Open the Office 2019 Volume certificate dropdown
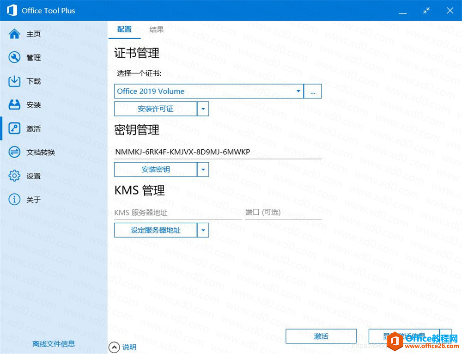Viewport: 462px width, 354px height. tap(209, 91)
